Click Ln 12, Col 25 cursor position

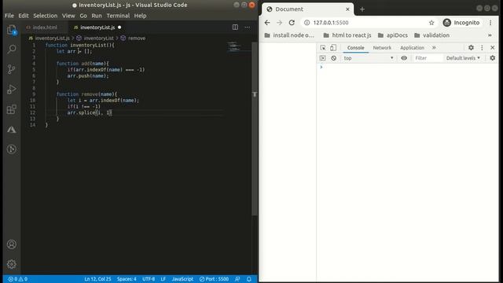(x=97, y=279)
